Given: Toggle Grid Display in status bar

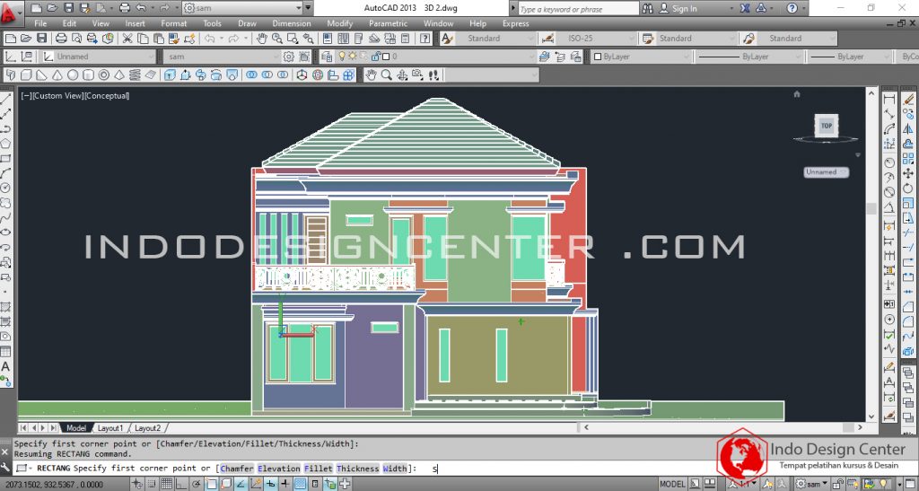Looking at the screenshot, I should pos(166,484).
